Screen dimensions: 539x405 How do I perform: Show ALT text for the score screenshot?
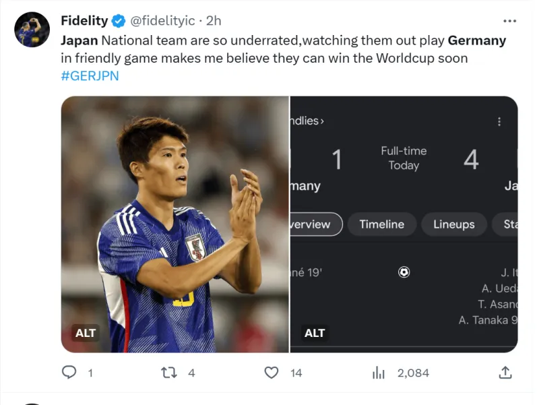(x=315, y=333)
